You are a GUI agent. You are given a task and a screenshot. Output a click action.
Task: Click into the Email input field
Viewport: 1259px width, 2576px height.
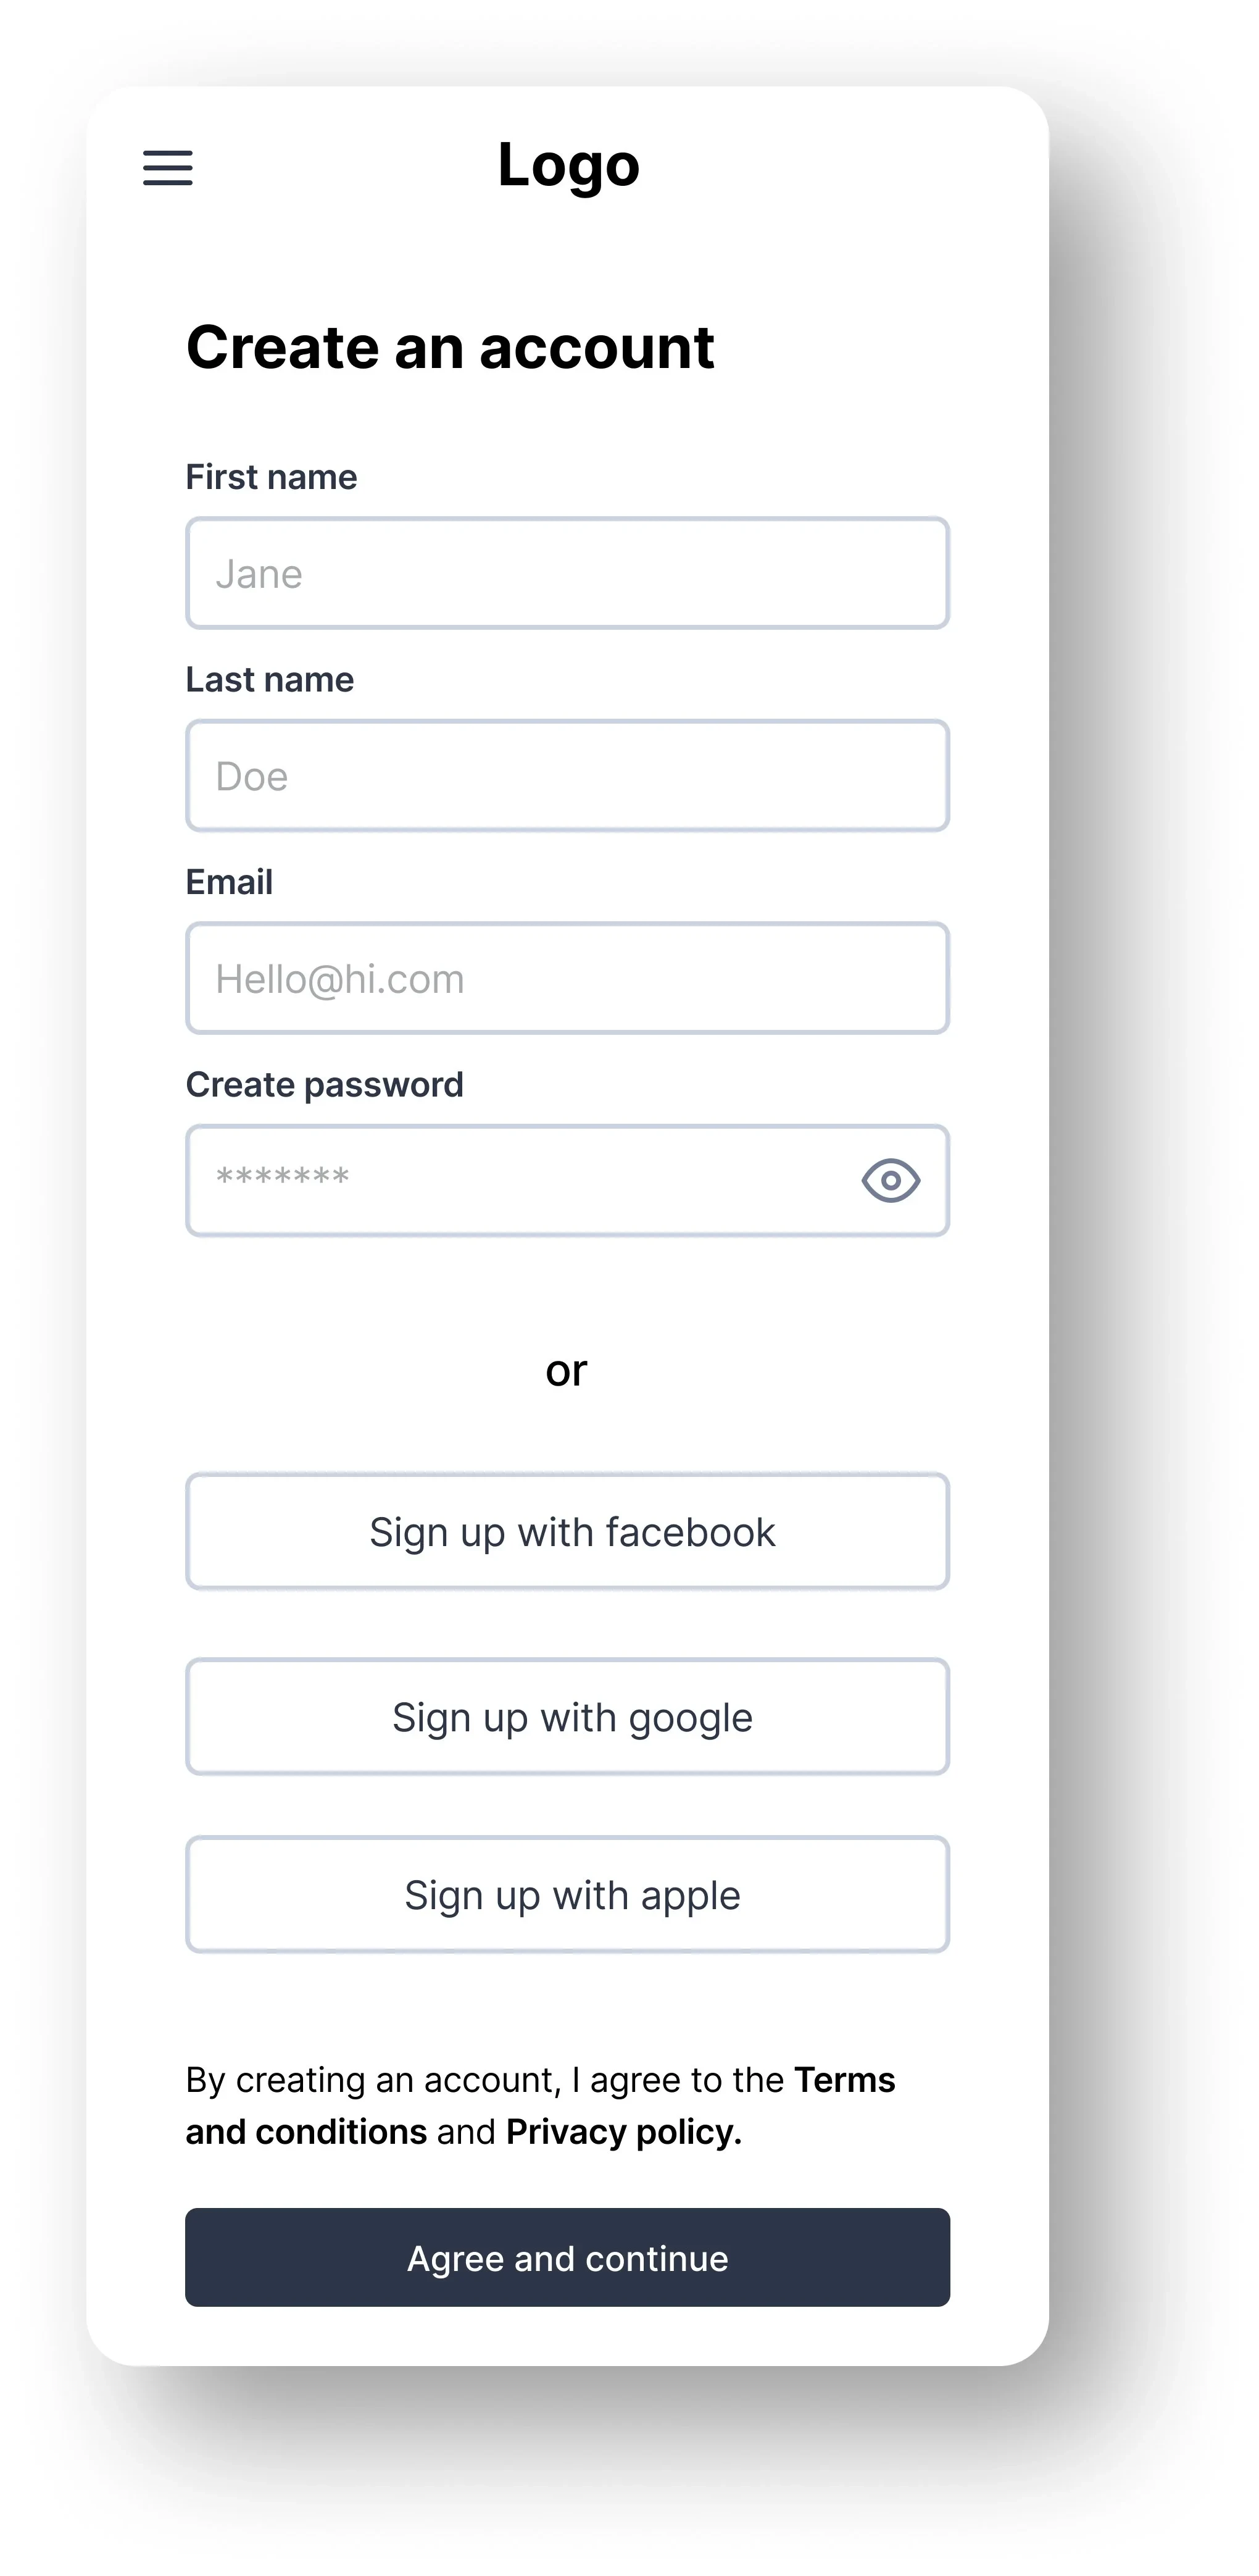(x=567, y=978)
